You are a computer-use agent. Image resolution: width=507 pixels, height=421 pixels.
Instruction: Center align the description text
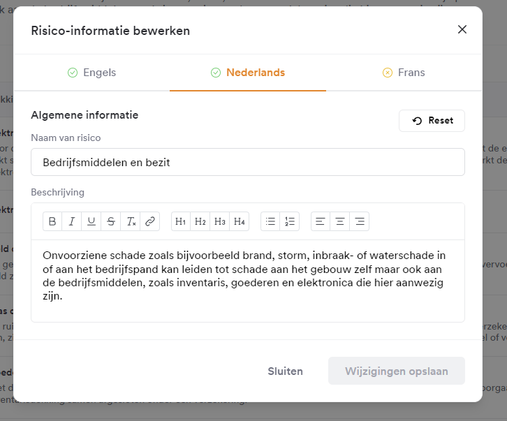[340, 221]
